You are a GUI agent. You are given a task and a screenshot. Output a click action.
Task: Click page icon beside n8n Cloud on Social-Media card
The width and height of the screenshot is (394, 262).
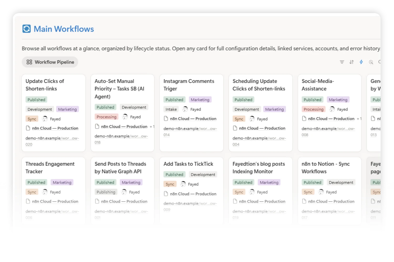[304, 119]
